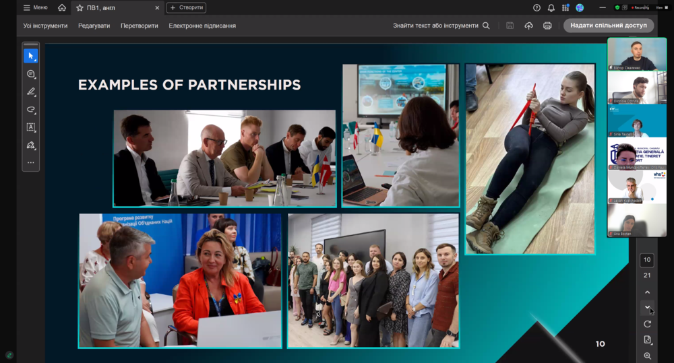The image size is (674, 363).
Task: Rotate the page view
Action: pos(647,324)
